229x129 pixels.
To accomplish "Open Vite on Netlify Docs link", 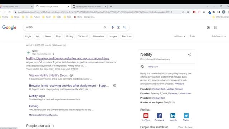I will point(48,76).
